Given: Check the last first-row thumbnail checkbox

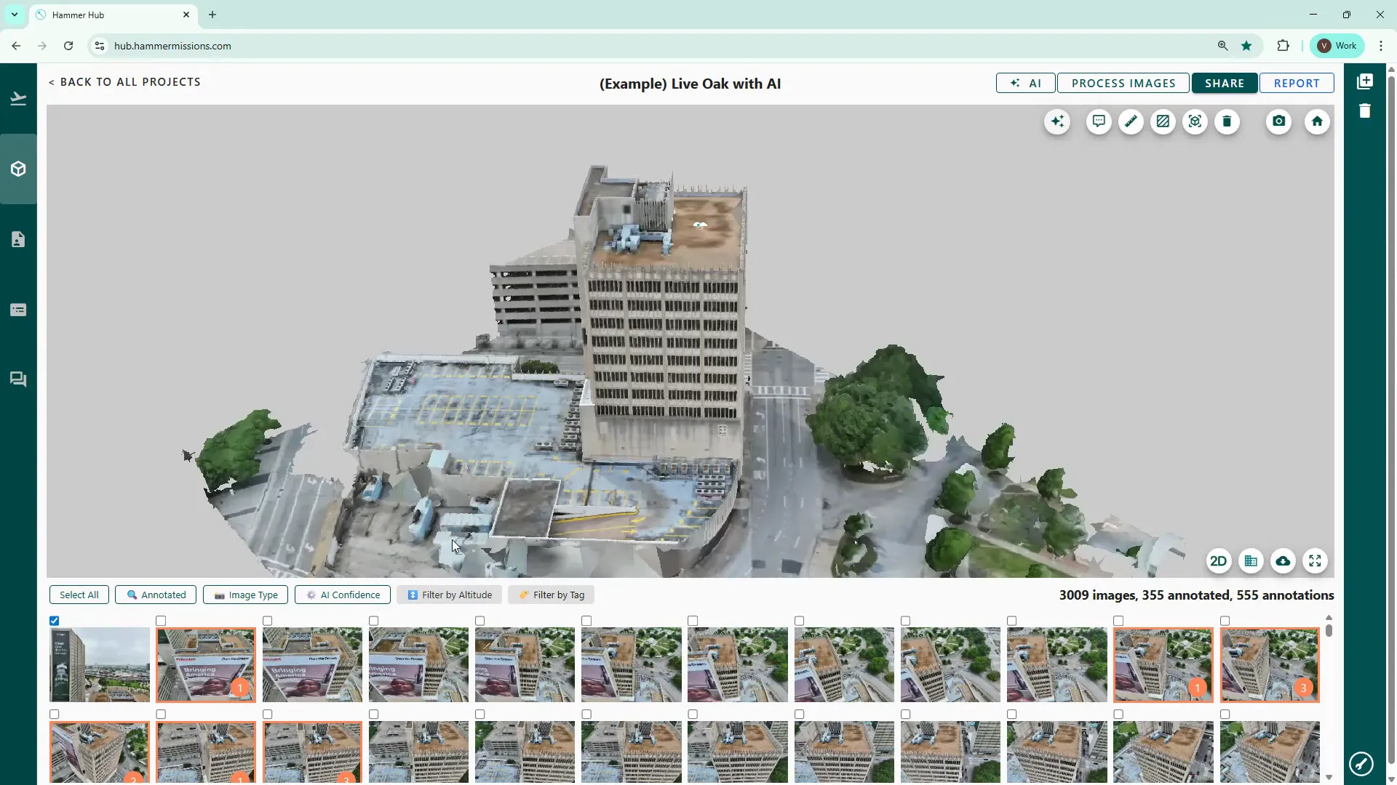Looking at the screenshot, I should click(x=1225, y=621).
